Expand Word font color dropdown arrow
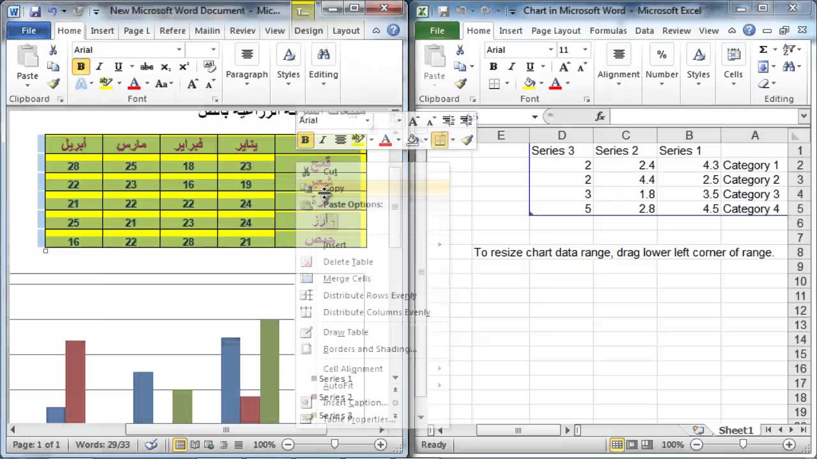The width and height of the screenshot is (817, 459). 147,84
